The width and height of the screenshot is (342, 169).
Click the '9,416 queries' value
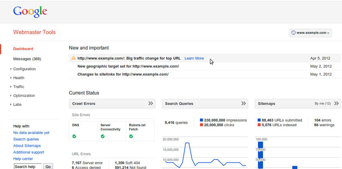coord(176,123)
